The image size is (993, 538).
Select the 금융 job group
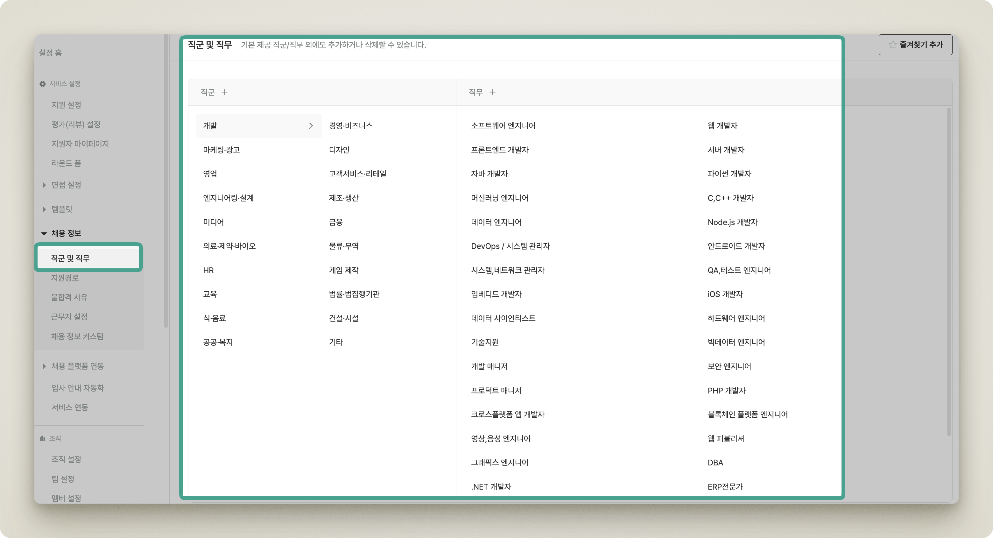(335, 222)
